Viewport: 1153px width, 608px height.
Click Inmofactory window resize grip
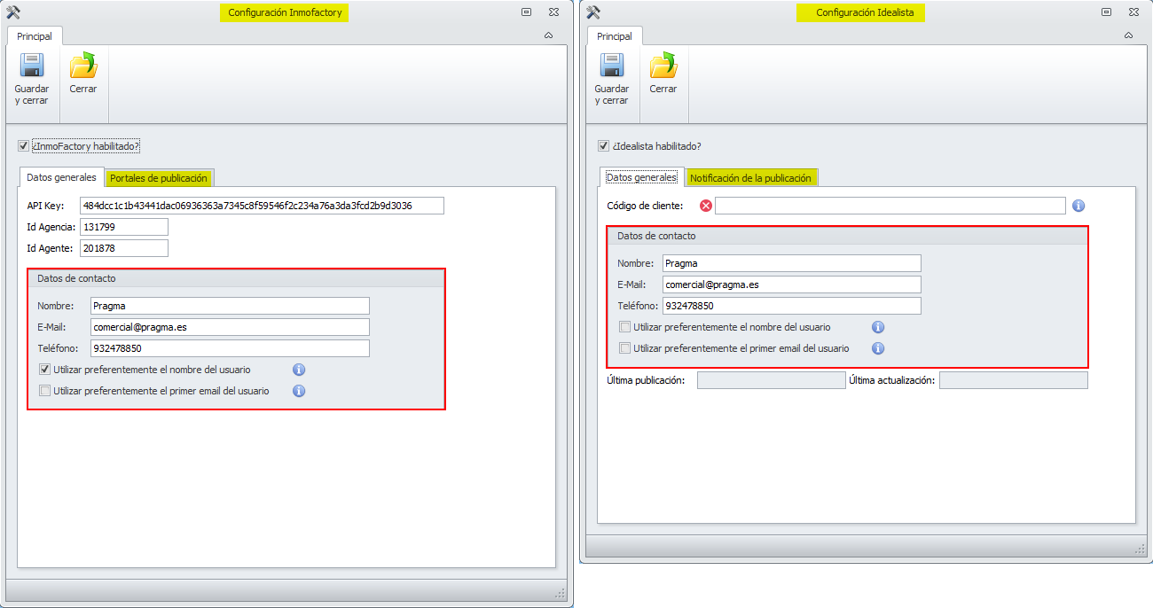point(561,593)
